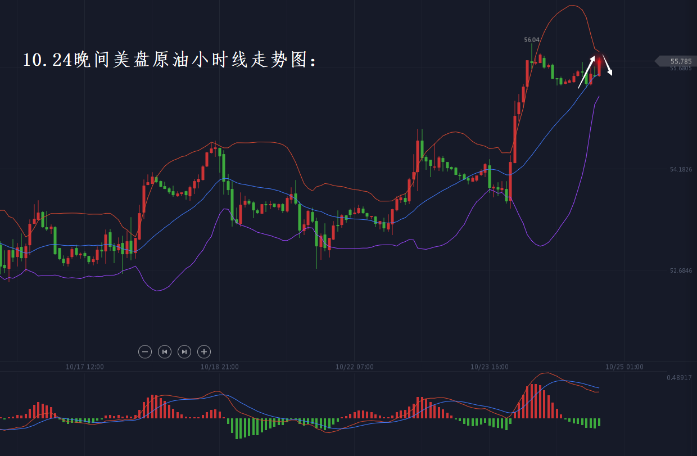The height and width of the screenshot is (456, 697).
Task: Click the 10/25 01:00 time label
Action: pos(624,367)
